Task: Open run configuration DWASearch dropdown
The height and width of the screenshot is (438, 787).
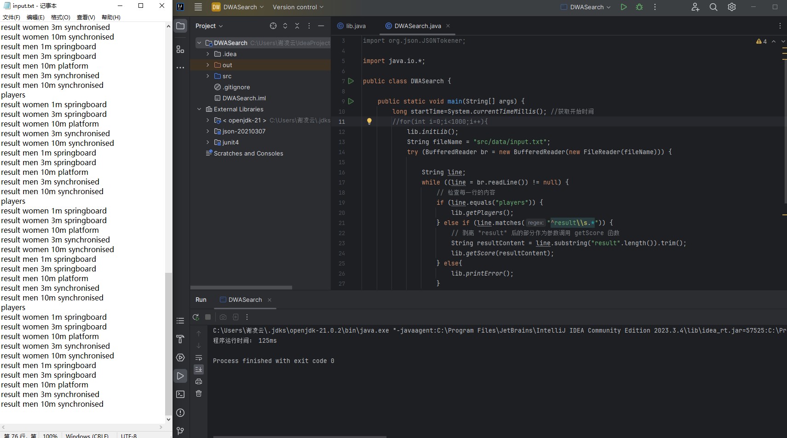Action: [586, 7]
